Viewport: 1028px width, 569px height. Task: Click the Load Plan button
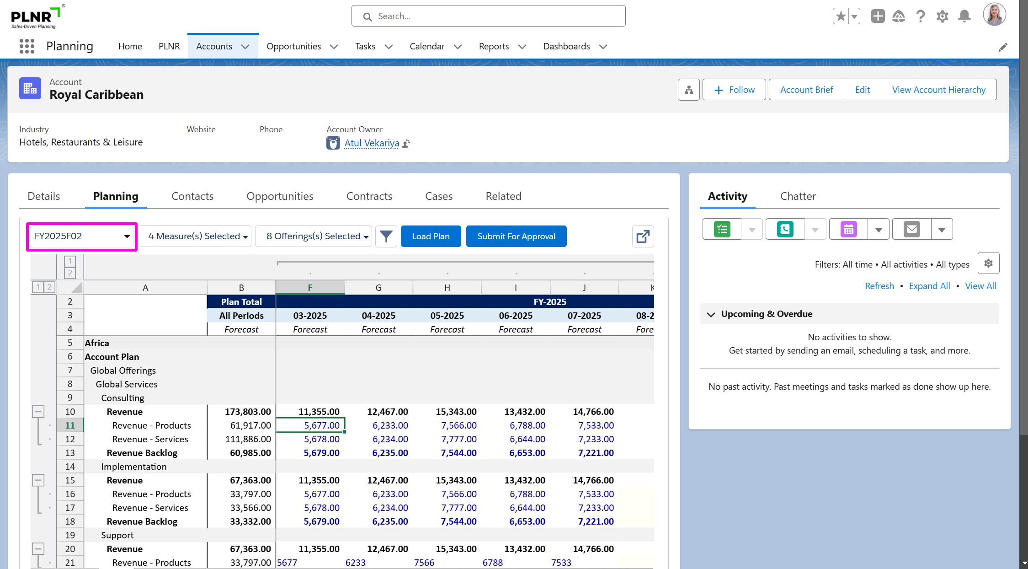click(x=431, y=236)
